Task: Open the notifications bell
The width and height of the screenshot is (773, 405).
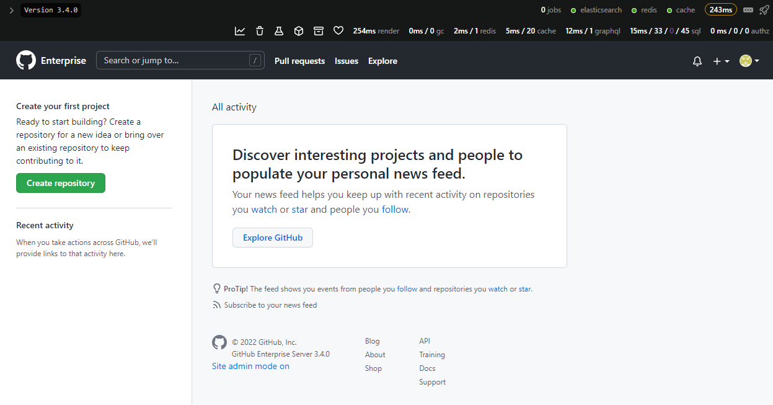Action: (x=697, y=61)
